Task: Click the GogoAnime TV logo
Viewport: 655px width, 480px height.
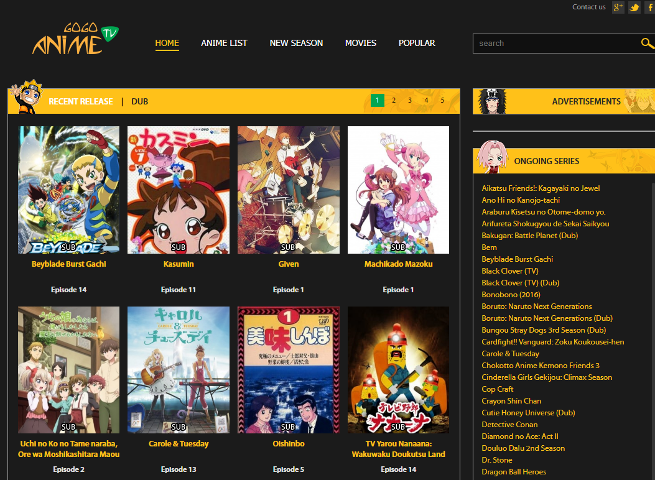Action: (76, 39)
